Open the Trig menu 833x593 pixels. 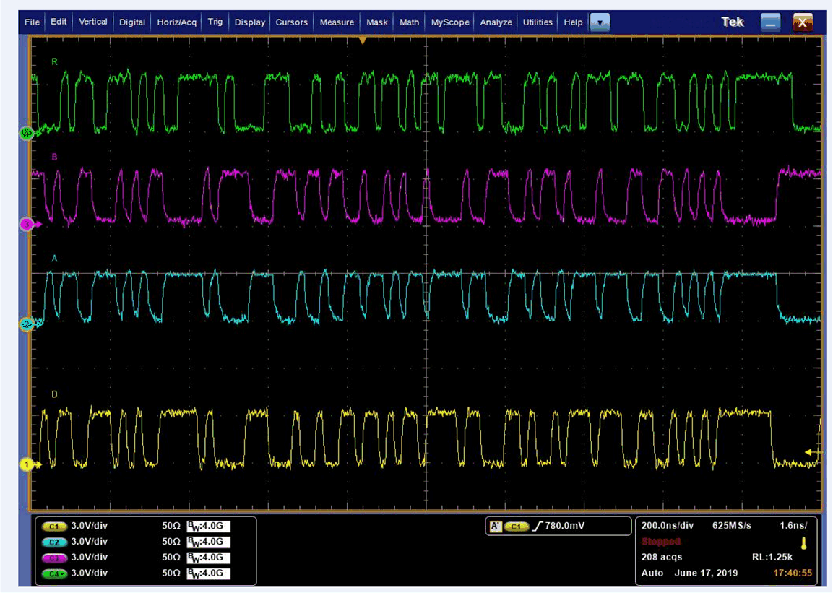point(215,22)
